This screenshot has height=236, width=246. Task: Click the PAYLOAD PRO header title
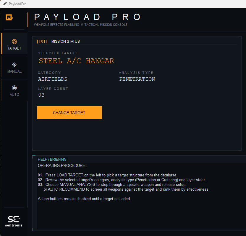pos(88,17)
